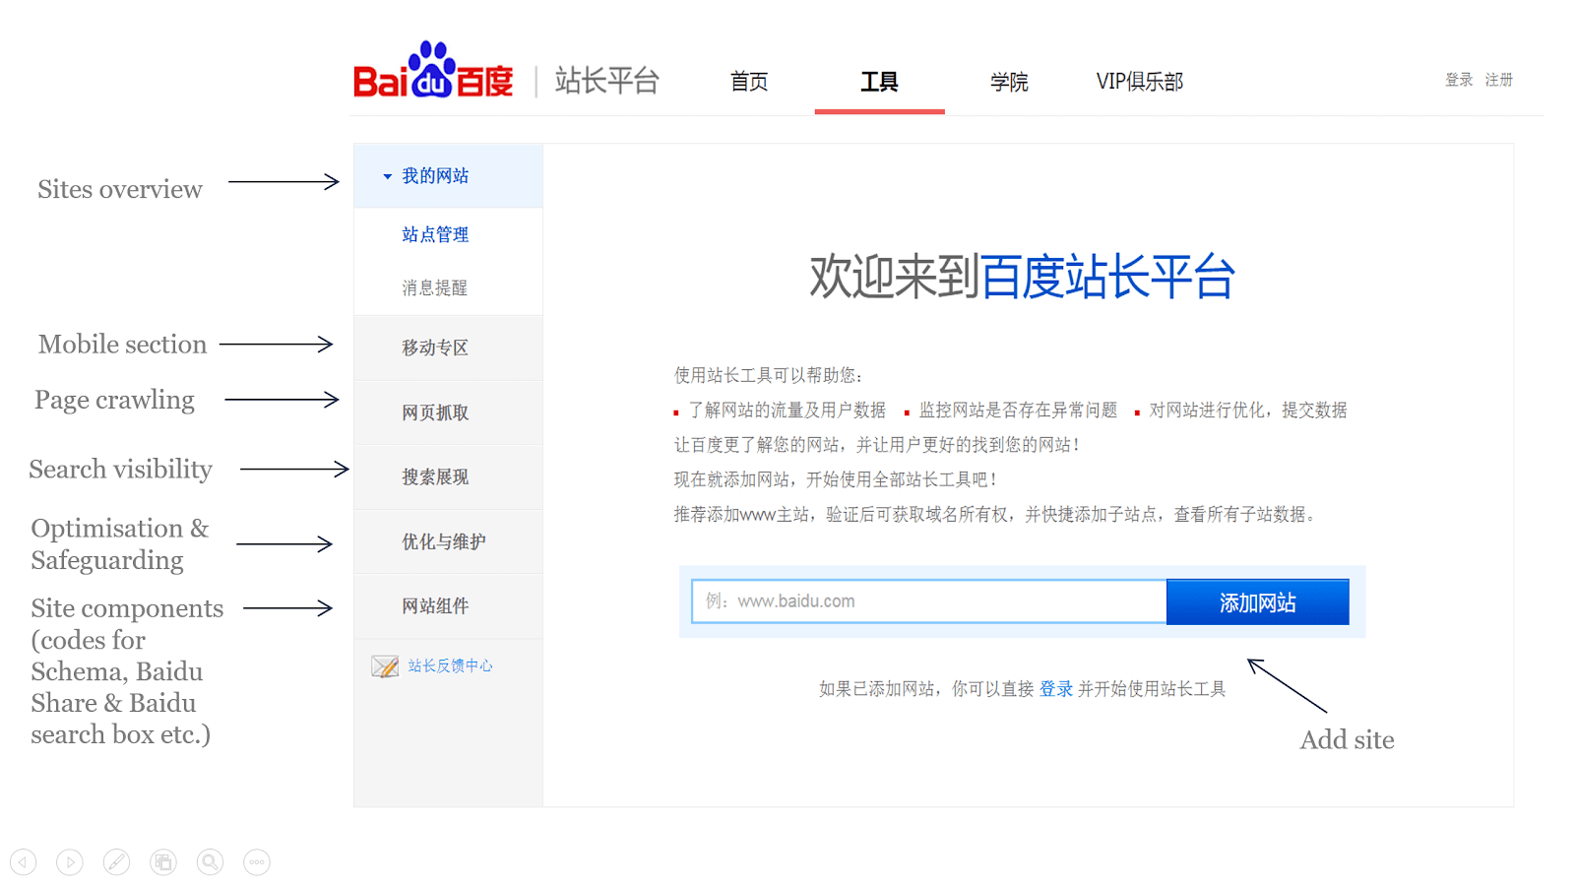1575x886 pixels.
Task: Open the VIP俱乐部 navigation tab
Action: (1140, 82)
